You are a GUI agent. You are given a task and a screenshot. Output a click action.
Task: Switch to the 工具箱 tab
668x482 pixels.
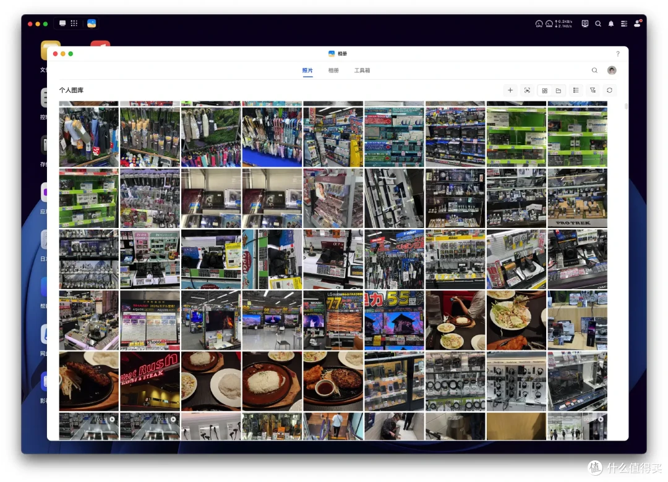pos(362,70)
